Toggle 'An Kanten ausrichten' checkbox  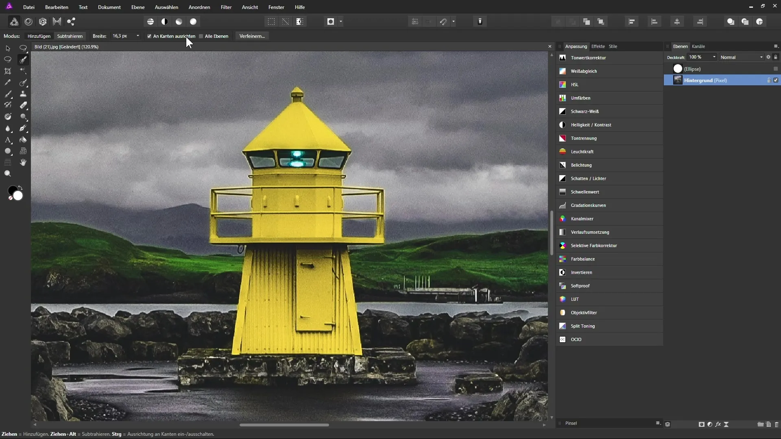click(149, 36)
